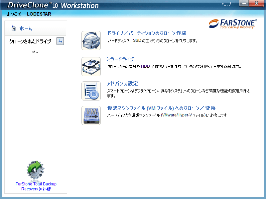266x199 pixels.
Task: Click the green gear icon above the free version link
Action: [x=36, y=170]
